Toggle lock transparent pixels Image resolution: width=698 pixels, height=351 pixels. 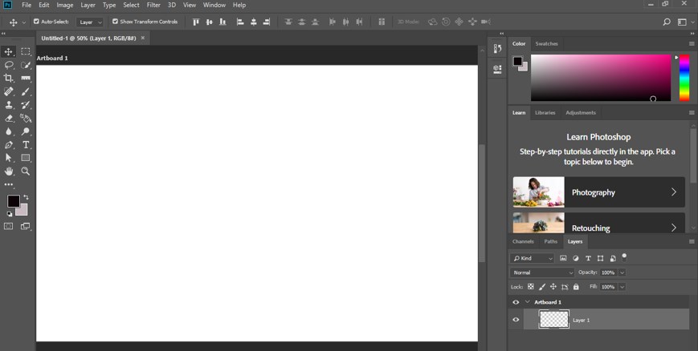click(531, 287)
